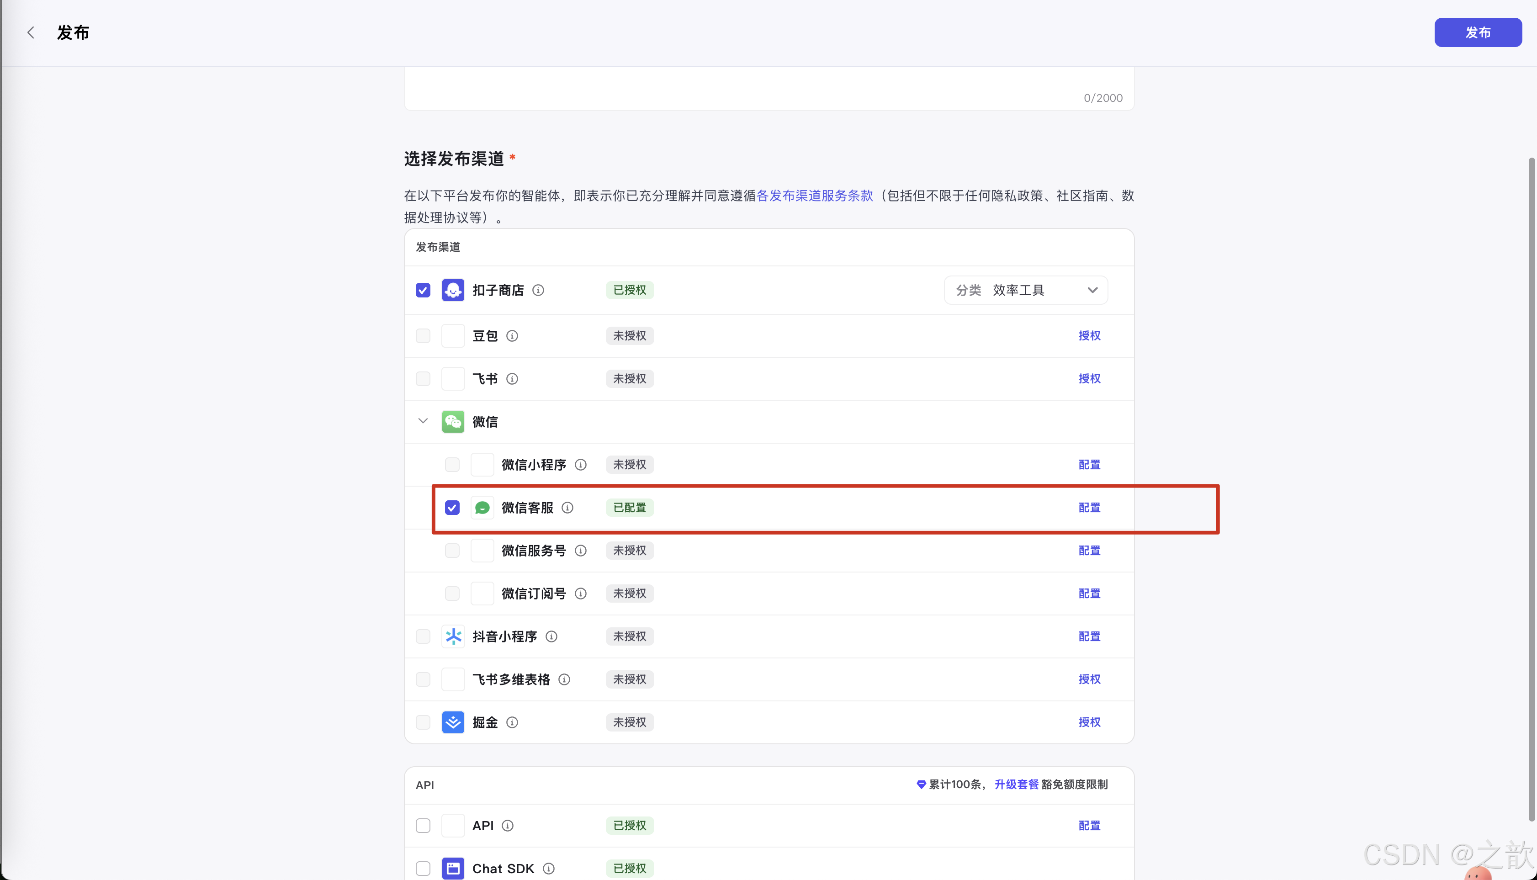
Task: Go back using the left arrow
Action: (30, 32)
